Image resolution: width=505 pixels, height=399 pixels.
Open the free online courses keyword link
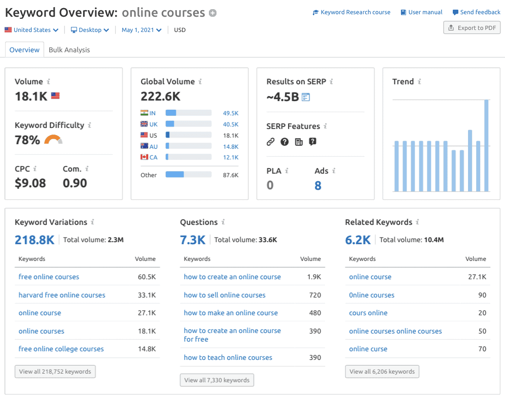pyautogui.click(x=49, y=277)
